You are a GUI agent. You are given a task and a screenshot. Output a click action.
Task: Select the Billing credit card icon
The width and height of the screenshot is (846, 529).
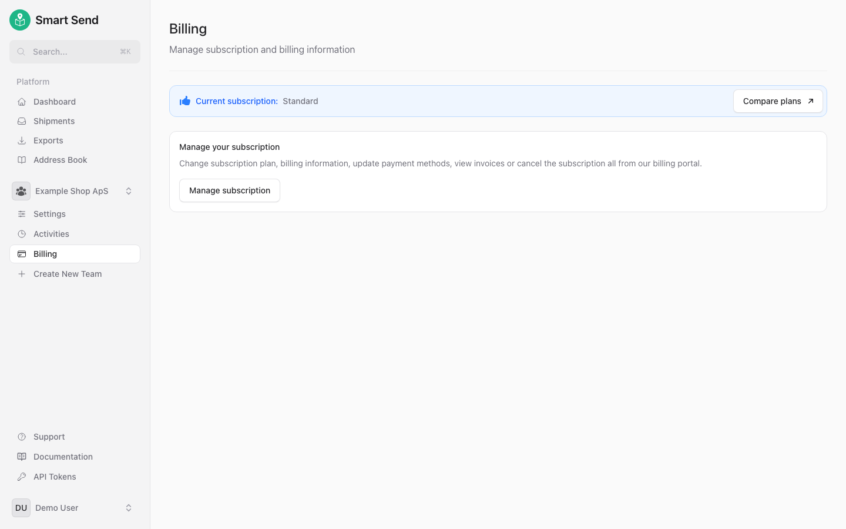21,253
